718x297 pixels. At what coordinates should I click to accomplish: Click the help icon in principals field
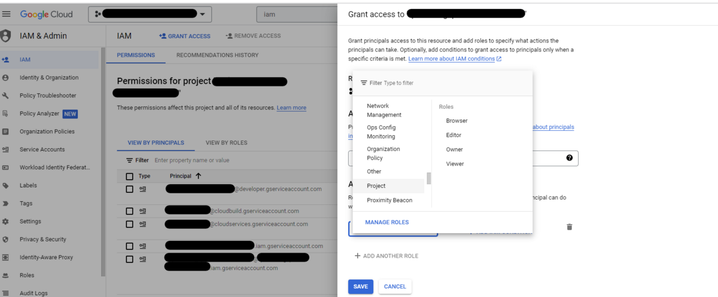[569, 158]
